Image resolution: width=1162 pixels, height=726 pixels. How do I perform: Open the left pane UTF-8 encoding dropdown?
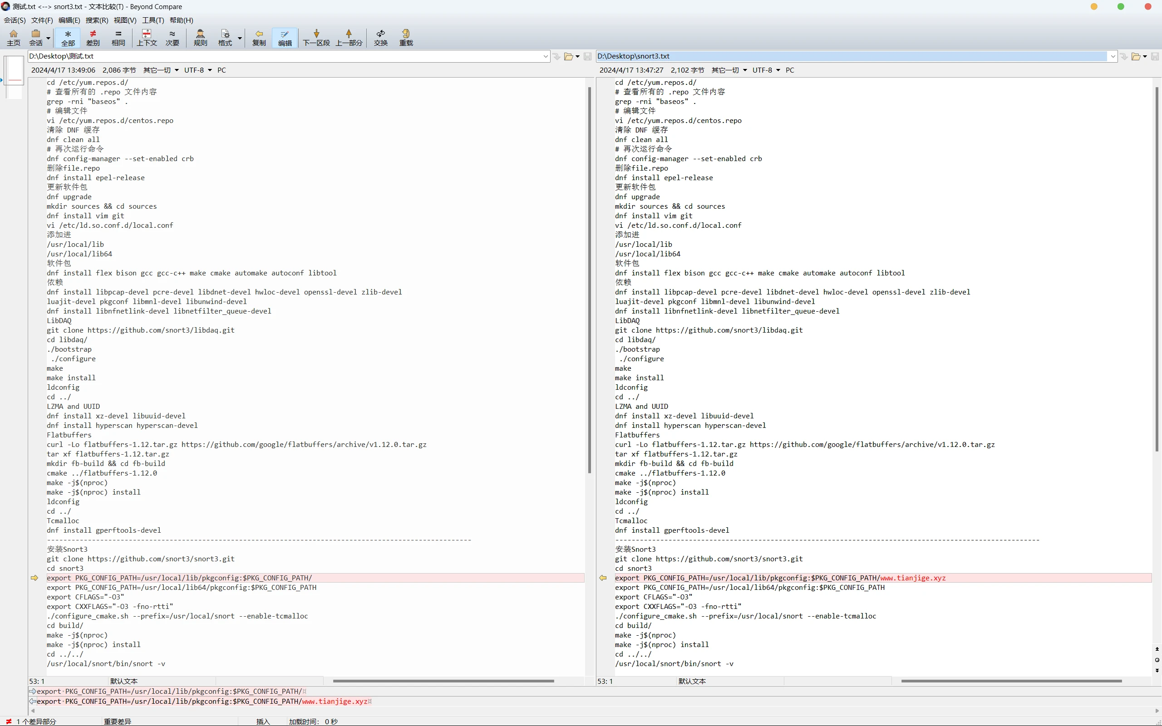tap(198, 70)
